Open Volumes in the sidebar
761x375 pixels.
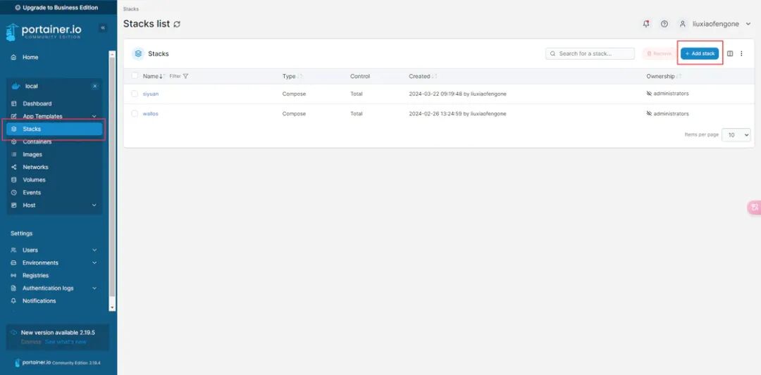[x=34, y=179]
